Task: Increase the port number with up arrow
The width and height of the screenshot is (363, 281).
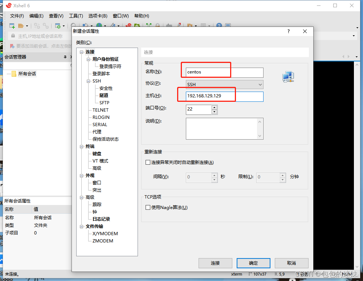Action: [x=215, y=108]
